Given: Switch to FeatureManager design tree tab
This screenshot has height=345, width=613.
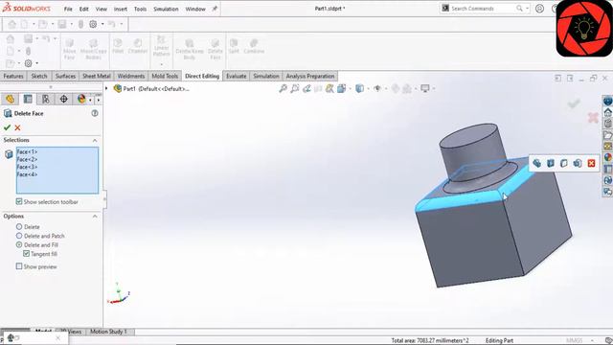Looking at the screenshot, I should click(x=11, y=99).
